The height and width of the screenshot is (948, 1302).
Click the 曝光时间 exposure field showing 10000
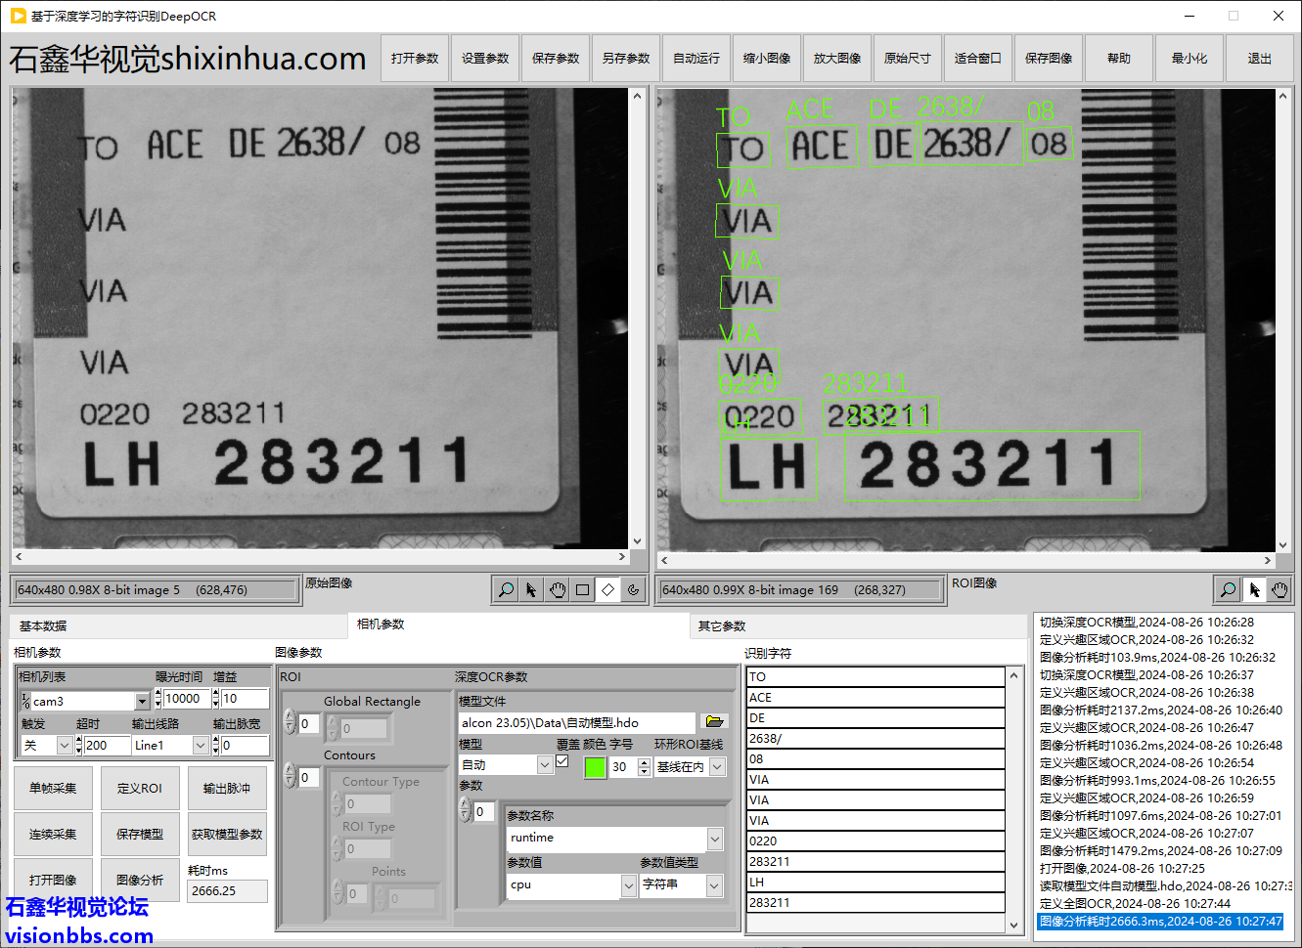coord(184,699)
